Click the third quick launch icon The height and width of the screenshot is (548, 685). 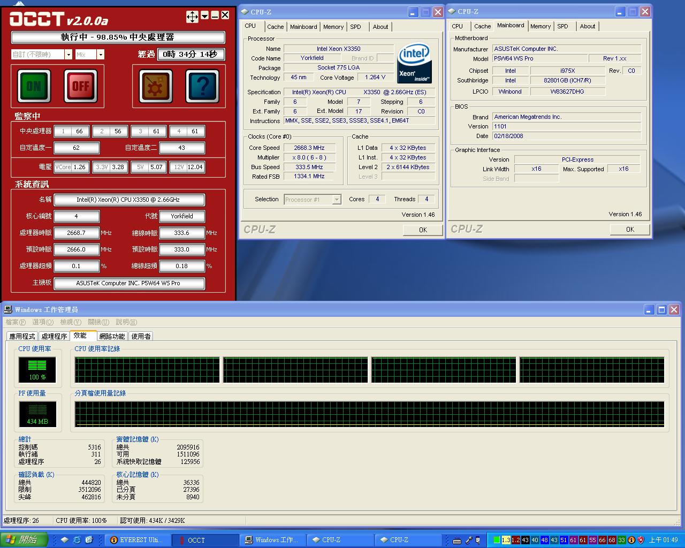pos(89,540)
